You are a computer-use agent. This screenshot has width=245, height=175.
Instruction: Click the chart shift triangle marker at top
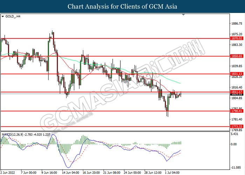click(183, 15)
